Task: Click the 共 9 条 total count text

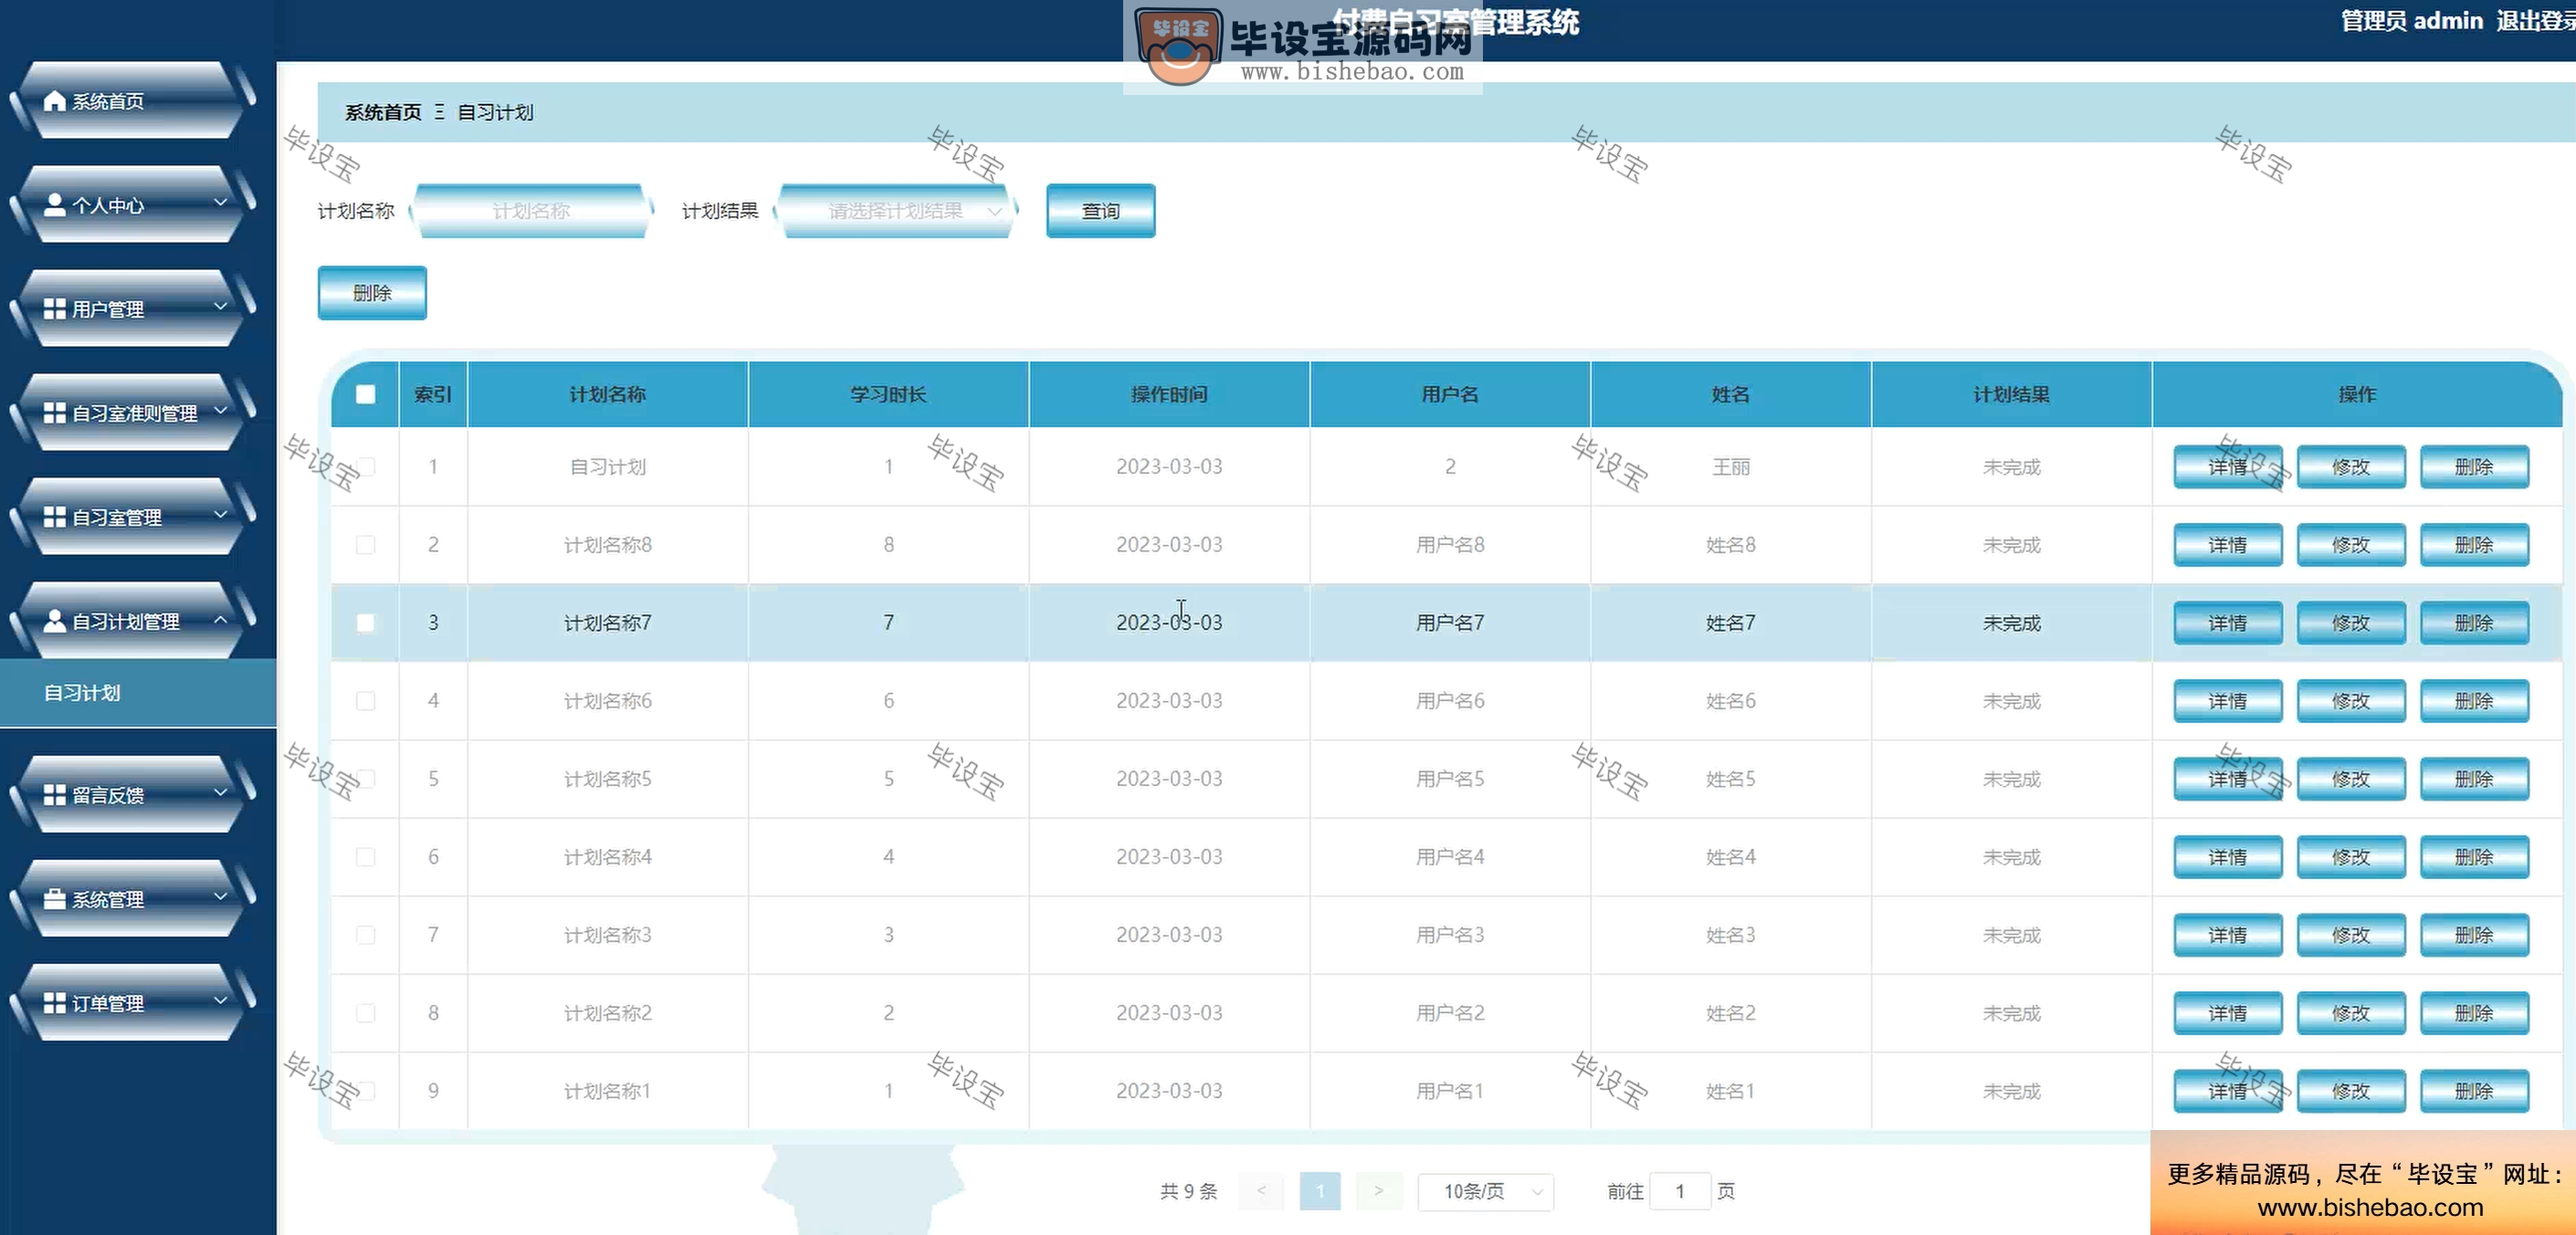Action: [x=1188, y=1191]
